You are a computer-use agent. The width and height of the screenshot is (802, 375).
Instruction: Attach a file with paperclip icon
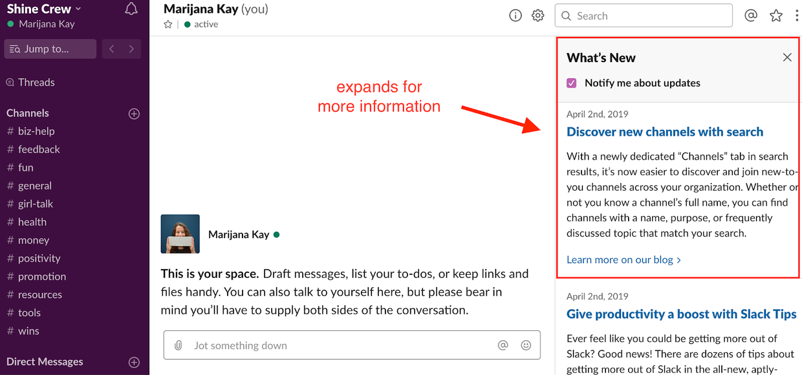[x=179, y=345]
